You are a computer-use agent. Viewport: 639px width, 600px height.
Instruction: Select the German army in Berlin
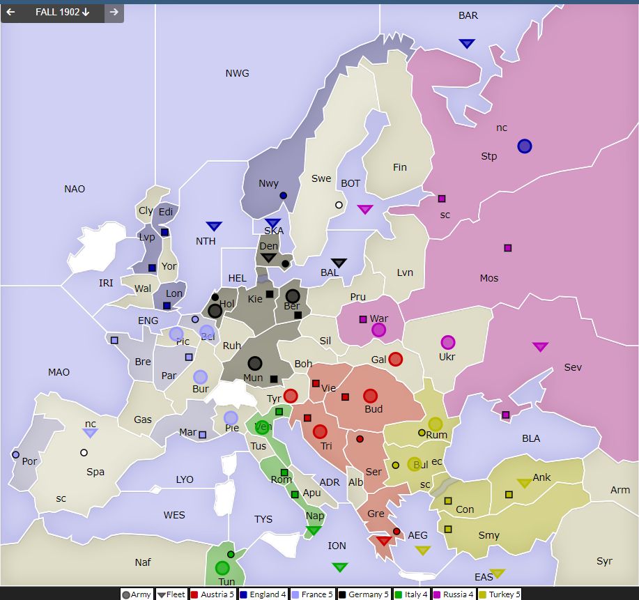(x=293, y=296)
